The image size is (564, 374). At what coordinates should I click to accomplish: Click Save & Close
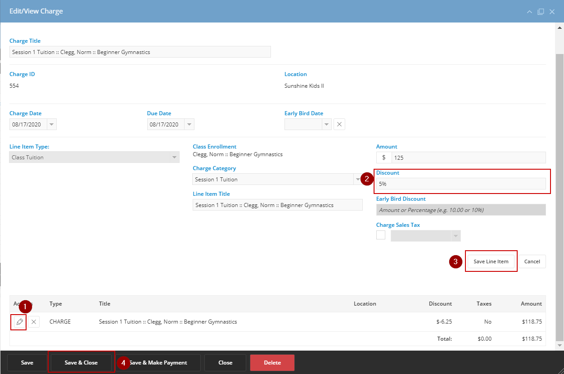click(x=81, y=363)
